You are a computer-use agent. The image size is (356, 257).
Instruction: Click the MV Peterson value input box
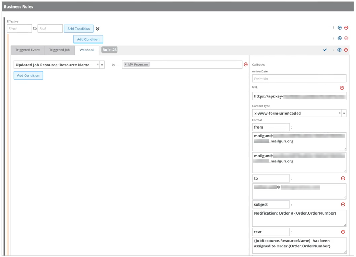click(182, 65)
